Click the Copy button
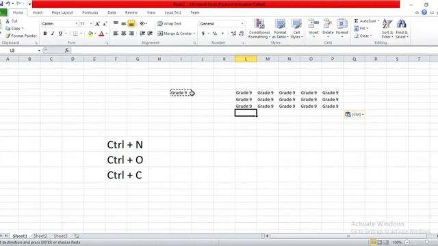438x246 pixels. coord(13,28)
